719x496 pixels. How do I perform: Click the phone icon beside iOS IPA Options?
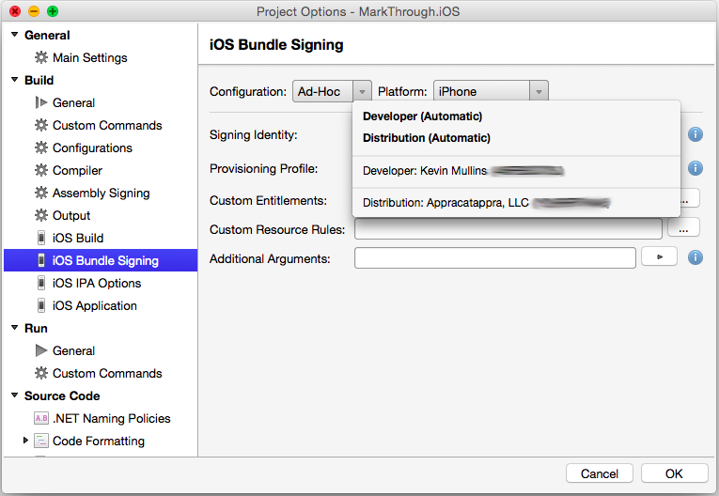click(x=40, y=284)
